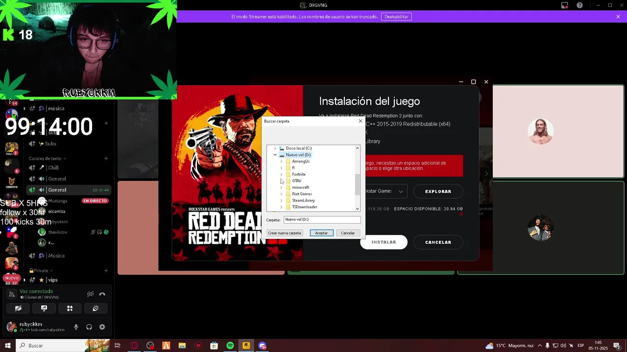Image resolution: width=627 pixels, height=352 pixels.
Task: Deafen audio with the headphones icon
Action: point(89,327)
